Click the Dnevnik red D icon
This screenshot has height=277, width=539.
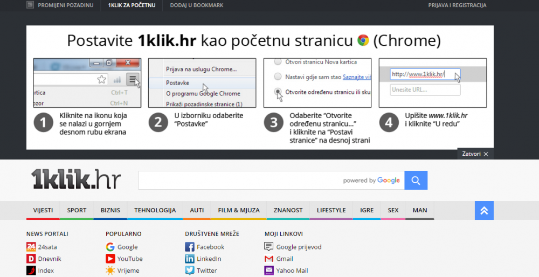pos(31,259)
